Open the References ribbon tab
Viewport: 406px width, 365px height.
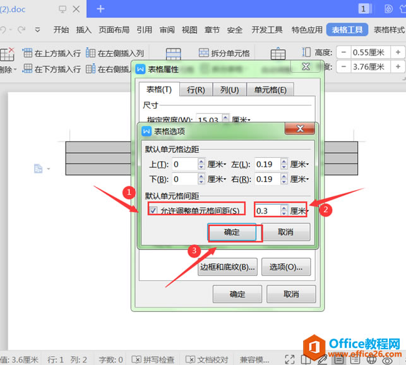pyautogui.click(x=144, y=30)
